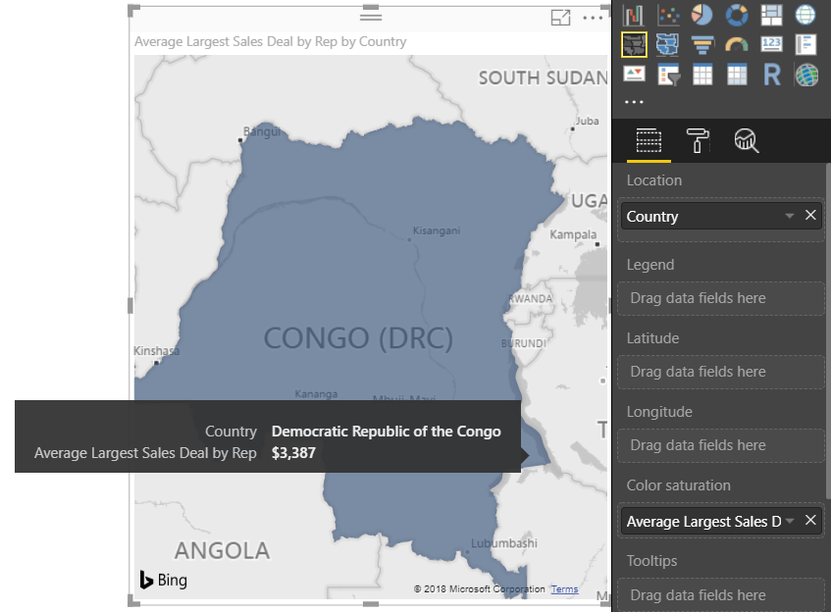
Task: Select the donut chart visual
Action: [737, 15]
